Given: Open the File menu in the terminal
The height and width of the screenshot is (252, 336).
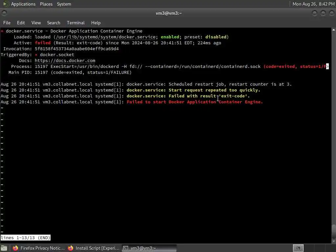Looking at the screenshot, I should [7, 23].
